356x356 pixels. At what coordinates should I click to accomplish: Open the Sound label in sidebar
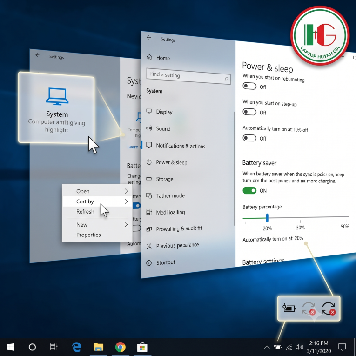[x=163, y=129]
